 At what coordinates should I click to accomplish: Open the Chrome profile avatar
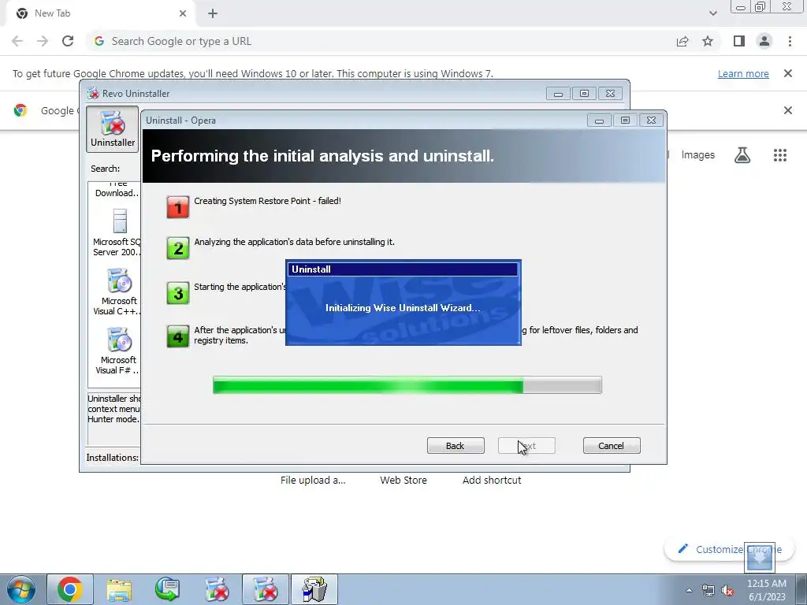[x=764, y=41]
